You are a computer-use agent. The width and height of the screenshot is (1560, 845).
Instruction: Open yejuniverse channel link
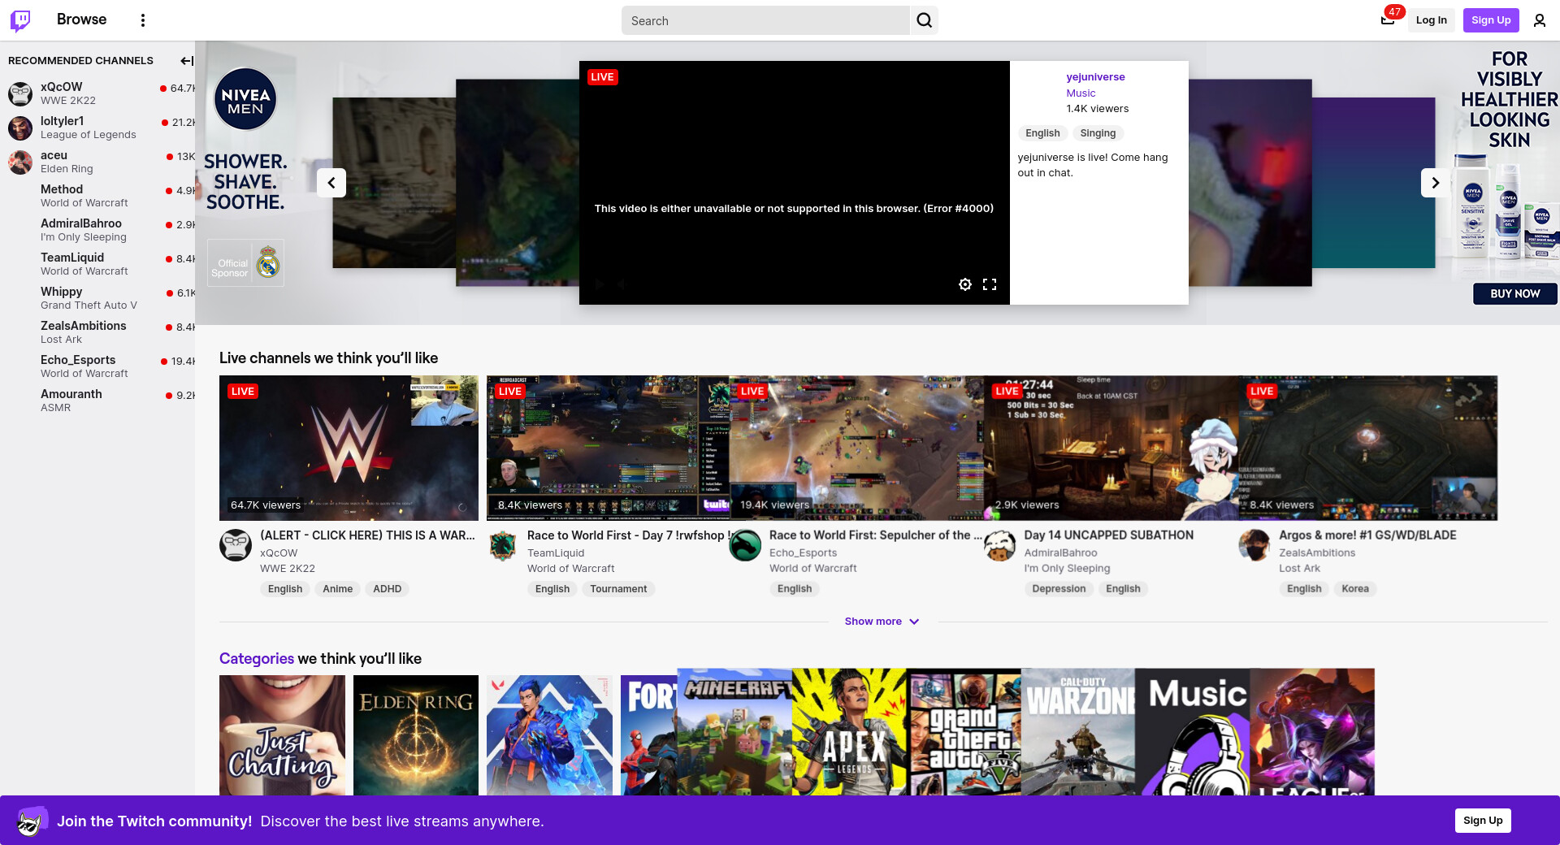[1095, 77]
